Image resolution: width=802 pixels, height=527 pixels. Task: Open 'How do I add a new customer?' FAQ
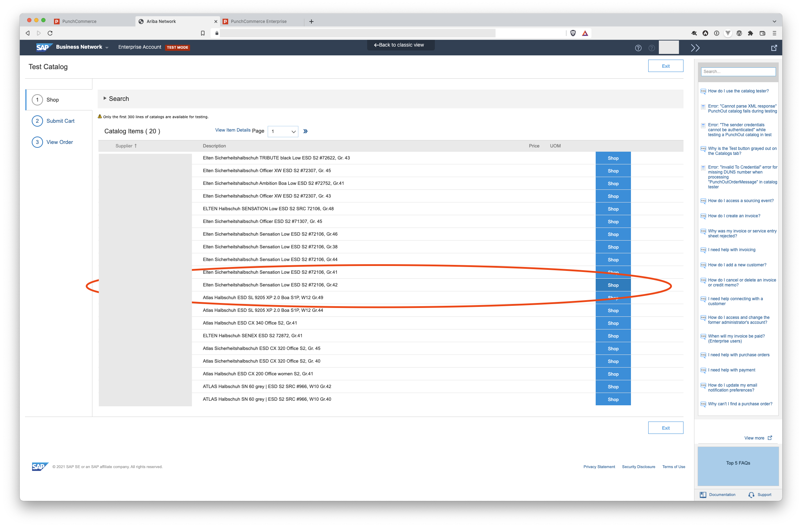[737, 265]
